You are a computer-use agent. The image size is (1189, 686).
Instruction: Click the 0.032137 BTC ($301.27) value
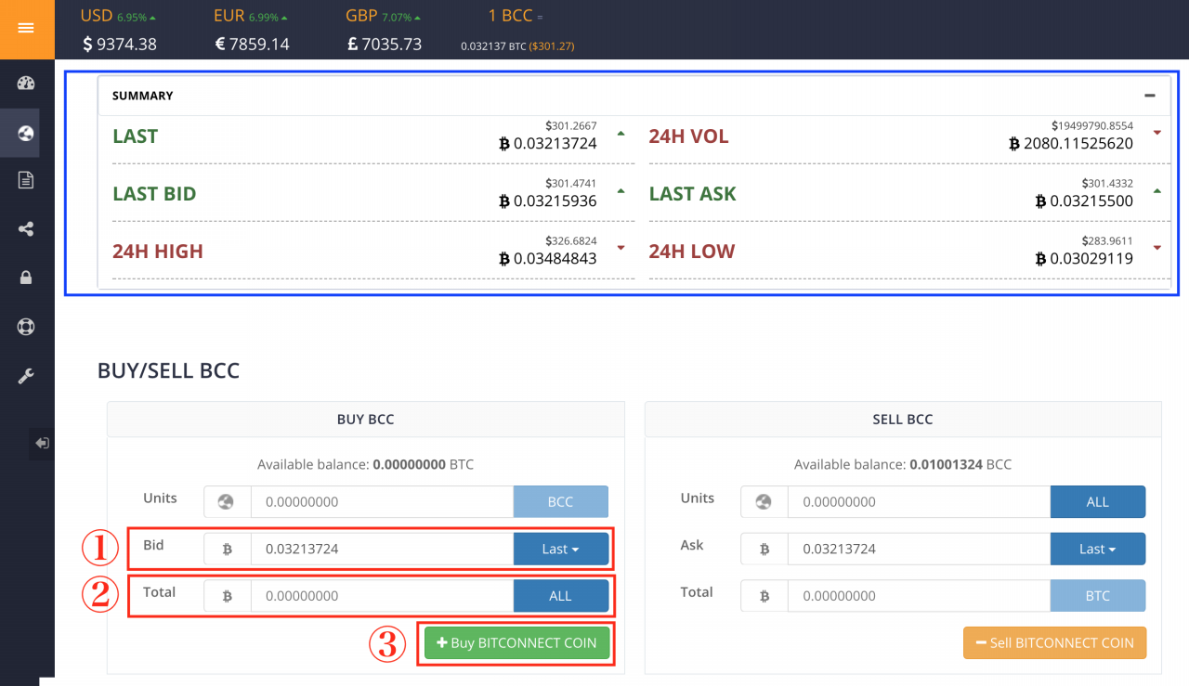pyautogui.click(x=517, y=45)
